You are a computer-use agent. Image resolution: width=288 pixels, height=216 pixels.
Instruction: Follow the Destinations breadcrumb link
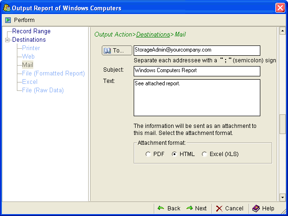[x=153, y=35]
